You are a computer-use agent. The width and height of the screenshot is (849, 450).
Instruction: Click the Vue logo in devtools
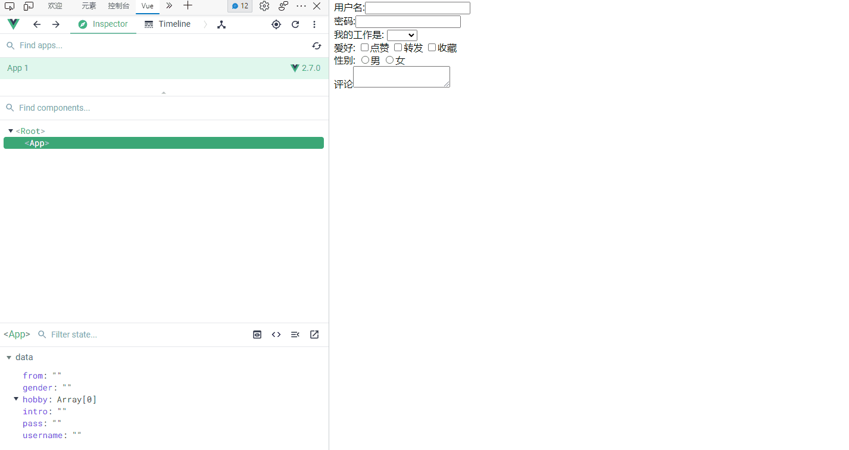click(x=13, y=24)
